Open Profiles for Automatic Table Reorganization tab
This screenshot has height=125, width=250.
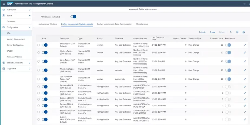click(114, 24)
